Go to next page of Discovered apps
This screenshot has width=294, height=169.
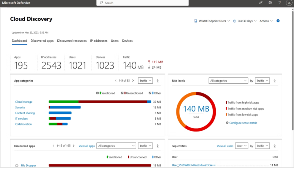coord(74,146)
